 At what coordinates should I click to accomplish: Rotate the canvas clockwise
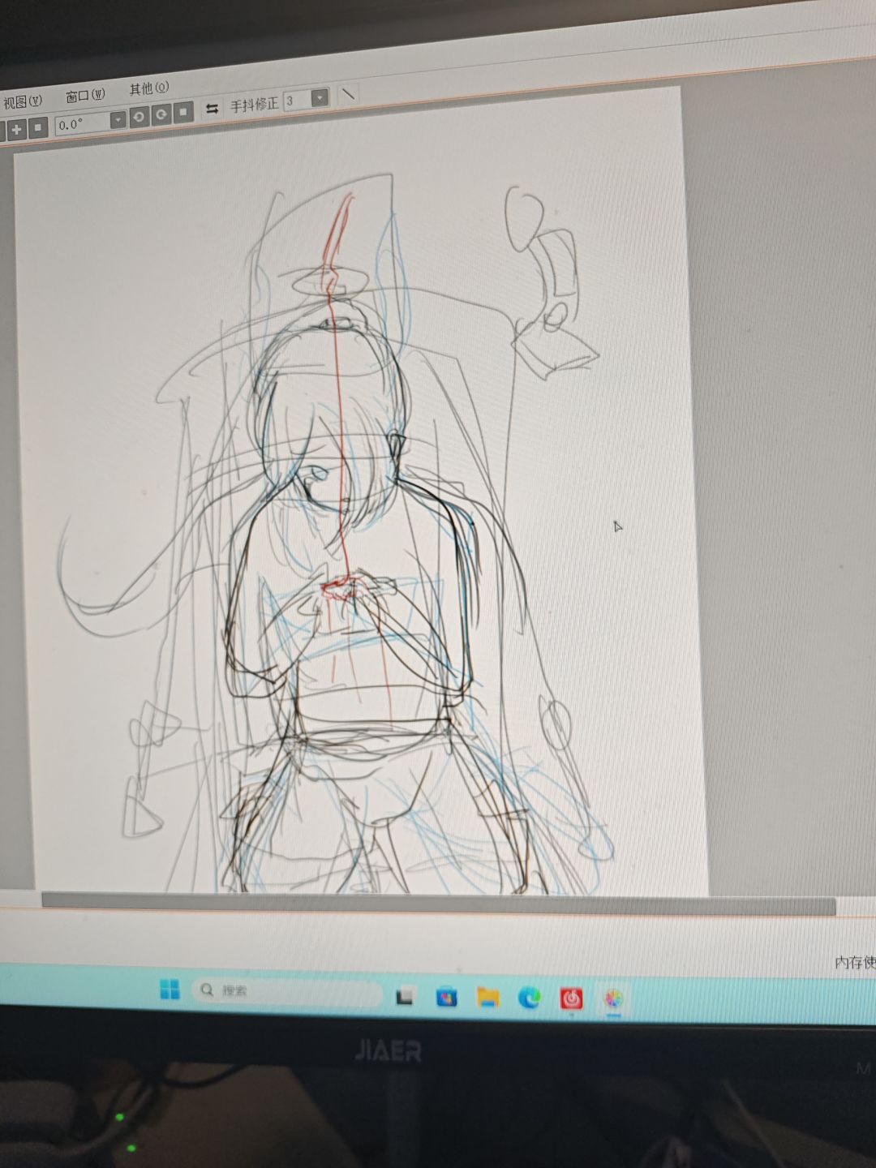[x=161, y=114]
